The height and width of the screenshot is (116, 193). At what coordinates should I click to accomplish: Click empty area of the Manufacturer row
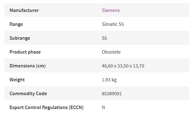pos(154,10)
